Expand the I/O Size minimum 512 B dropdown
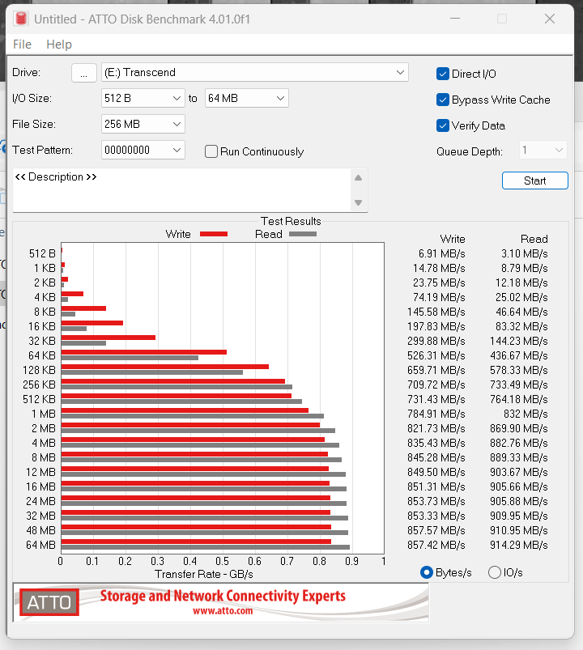 tap(143, 98)
